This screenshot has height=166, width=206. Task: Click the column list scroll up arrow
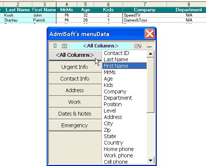point(151,54)
